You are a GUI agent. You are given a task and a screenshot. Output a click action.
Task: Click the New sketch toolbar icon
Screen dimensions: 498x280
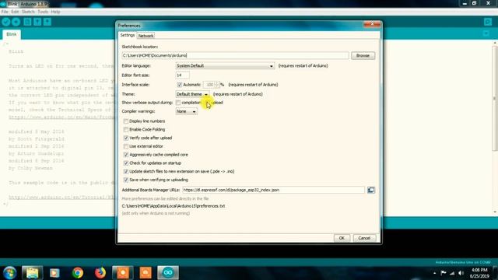[27, 22]
